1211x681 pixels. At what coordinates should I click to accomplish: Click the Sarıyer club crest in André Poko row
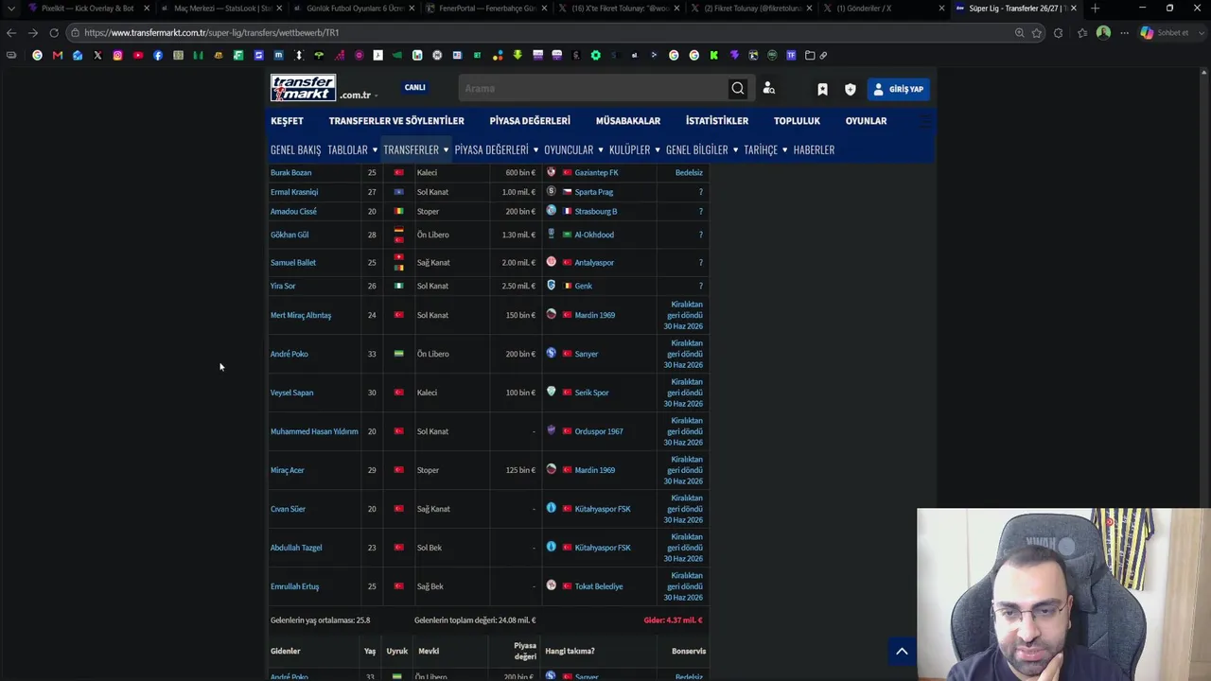coord(552,353)
